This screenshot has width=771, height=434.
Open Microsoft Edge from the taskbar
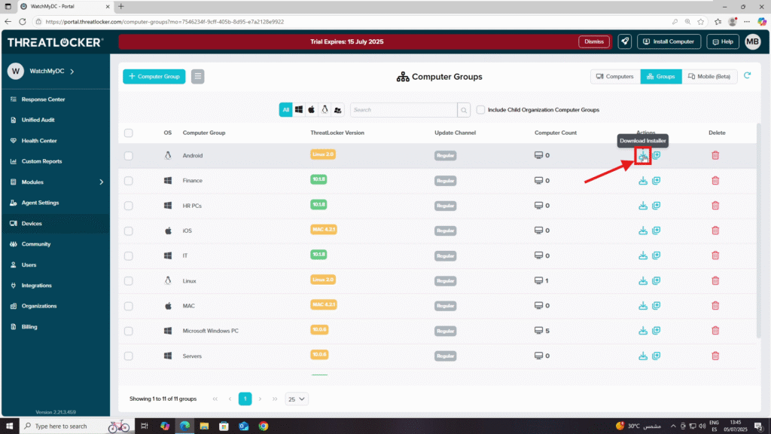[184, 426]
